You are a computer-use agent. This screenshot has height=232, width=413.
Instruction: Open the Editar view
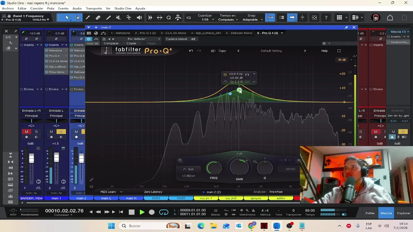[370, 213]
